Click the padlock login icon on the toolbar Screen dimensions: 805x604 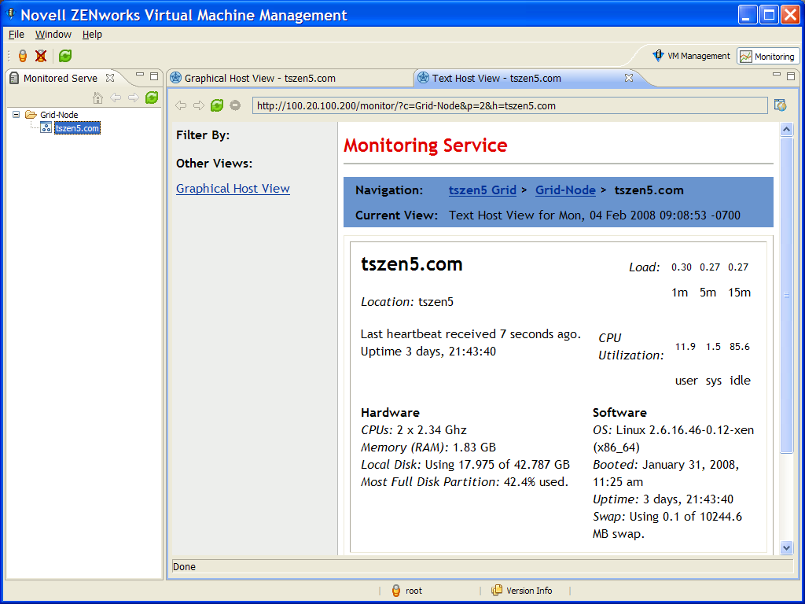pyautogui.click(x=22, y=56)
